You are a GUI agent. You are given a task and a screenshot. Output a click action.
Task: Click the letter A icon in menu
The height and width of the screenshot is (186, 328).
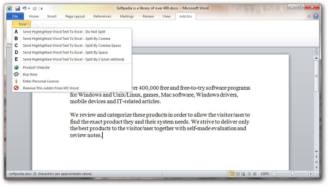16,32
